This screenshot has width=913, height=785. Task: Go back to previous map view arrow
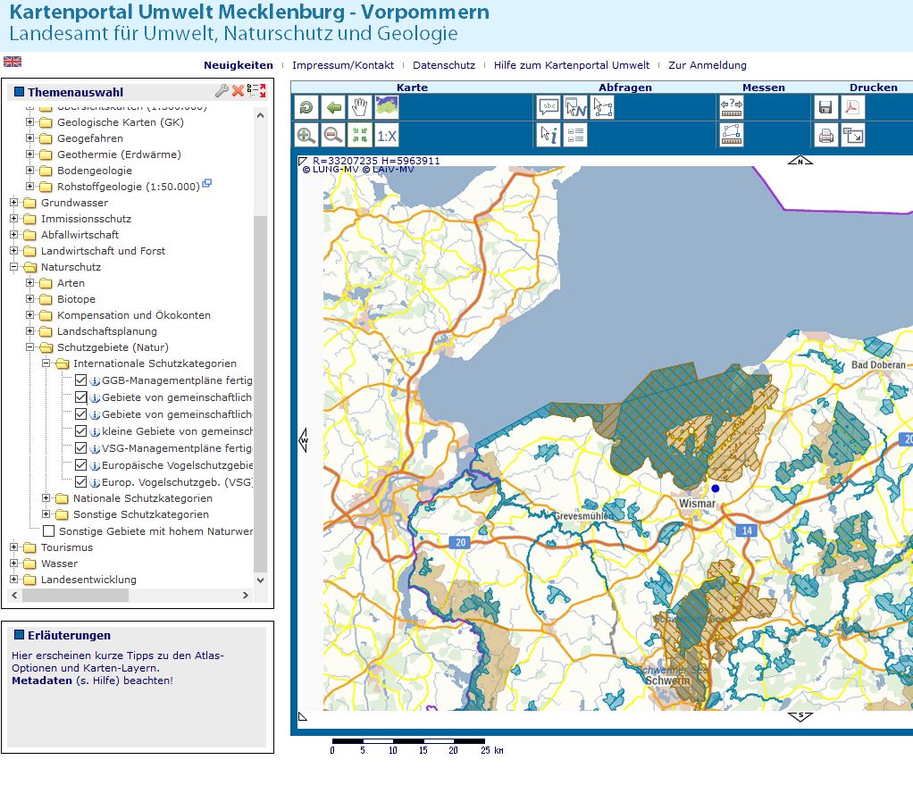pos(333,107)
